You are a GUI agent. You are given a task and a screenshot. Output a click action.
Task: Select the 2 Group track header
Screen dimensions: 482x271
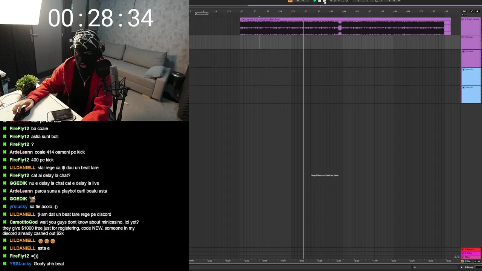471,43
